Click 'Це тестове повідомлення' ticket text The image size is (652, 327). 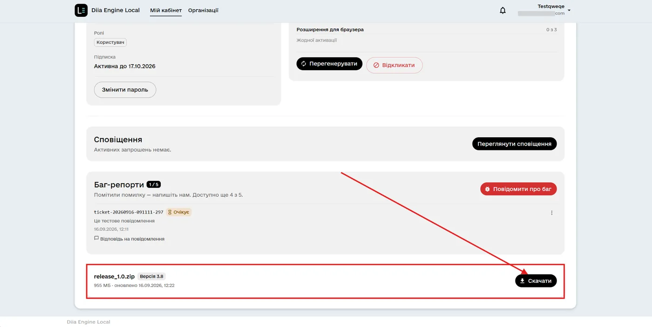pyautogui.click(x=124, y=221)
